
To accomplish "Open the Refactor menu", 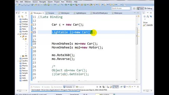I will click(x=28, y=2).
